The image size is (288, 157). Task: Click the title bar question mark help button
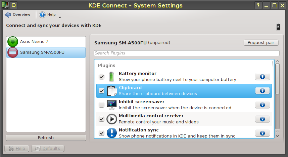click(x=258, y=5)
